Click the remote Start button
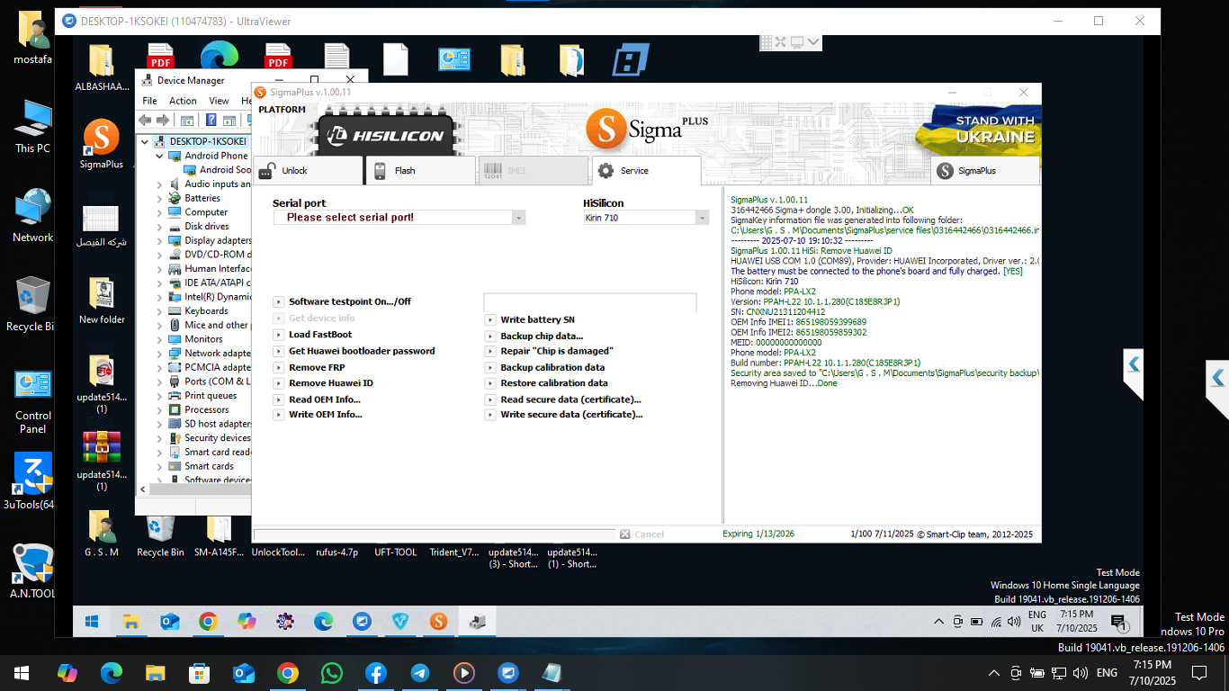 (x=92, y=621)
